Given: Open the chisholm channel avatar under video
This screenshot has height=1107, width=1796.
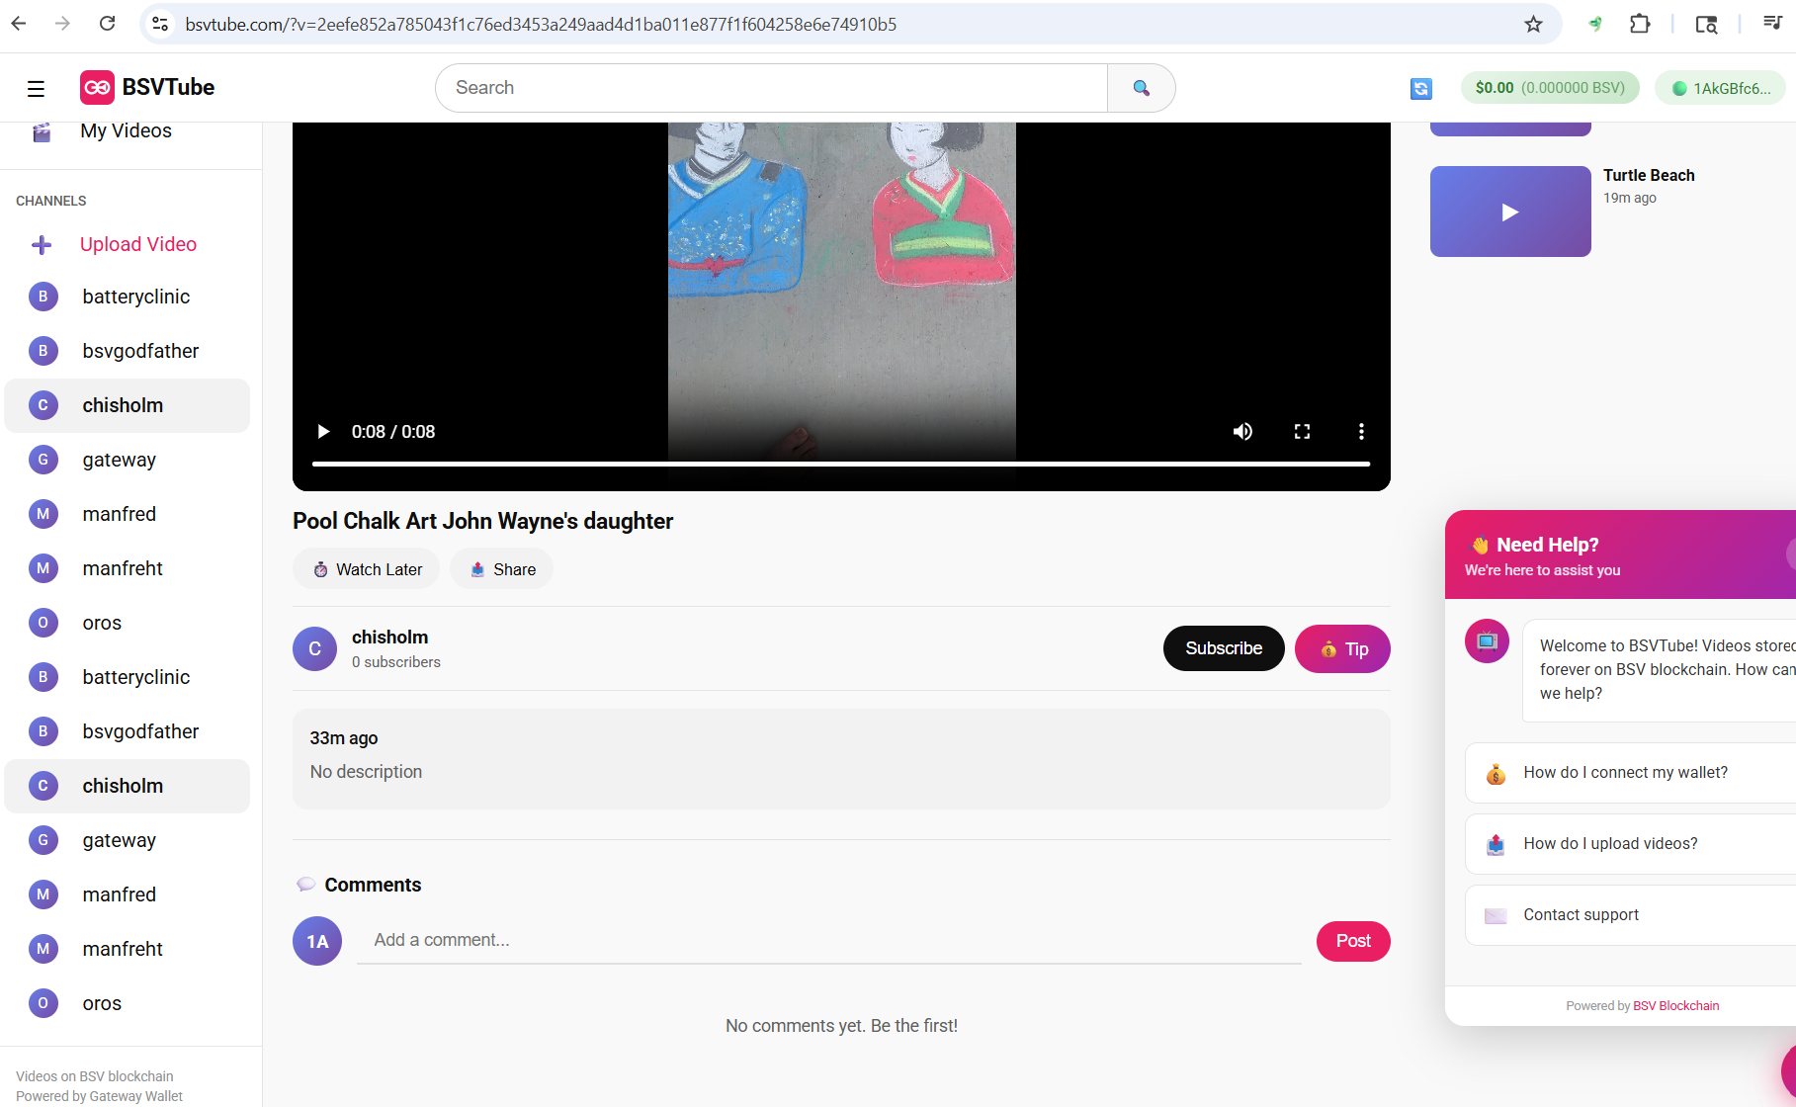Looking at the screenshot, I should [x=315, y=648].
